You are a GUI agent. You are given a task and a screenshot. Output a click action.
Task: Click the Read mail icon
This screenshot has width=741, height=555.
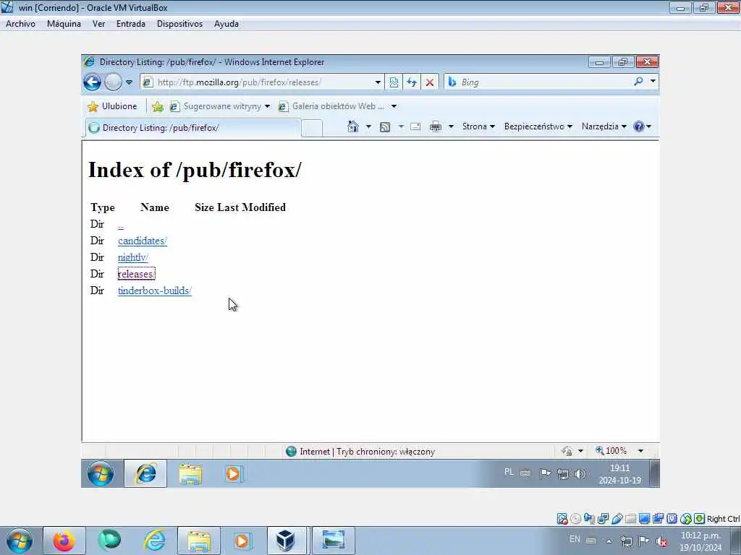415,126
